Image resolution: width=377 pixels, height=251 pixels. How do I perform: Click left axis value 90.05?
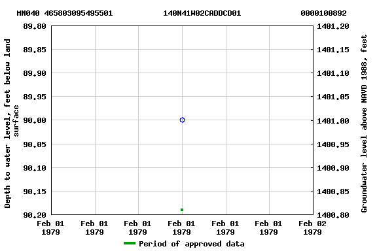pos(35,144)
